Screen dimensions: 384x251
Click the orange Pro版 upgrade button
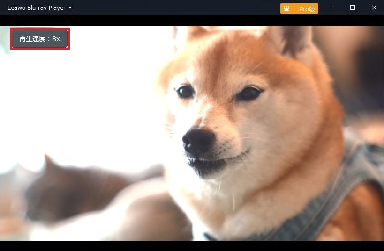(x=306, y=8)
